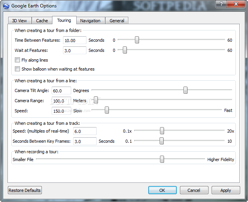Click 'When recording a tour:' heading

36,152
